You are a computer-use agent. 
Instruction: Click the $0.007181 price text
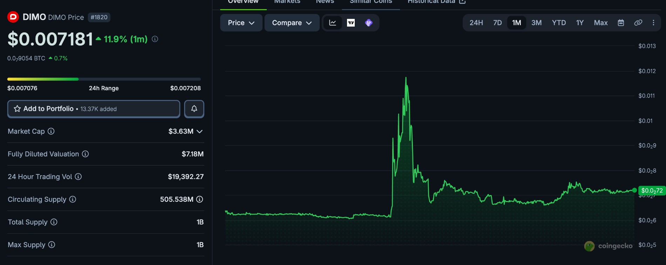point(50,39)
